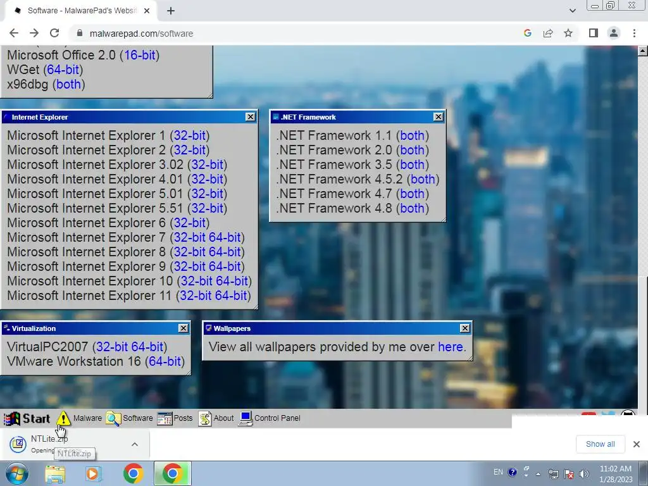Open the Posts calendar icon
The image size is (648, 486).
pos(165,418)
